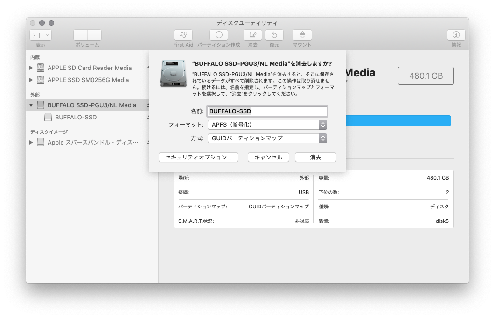
Task: Expand APPLE SSD SM0256G Media
Action: [x=31, y=80]
